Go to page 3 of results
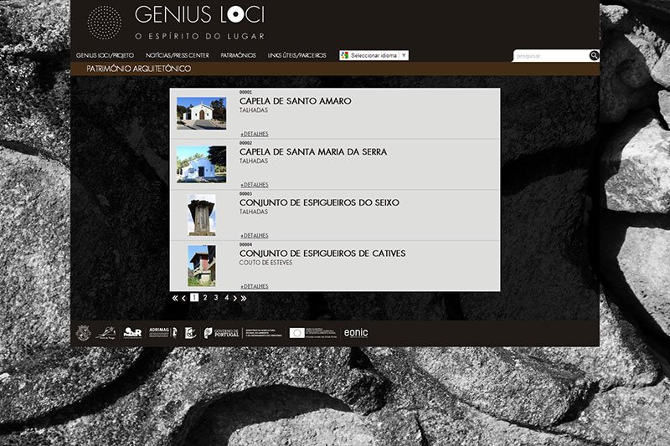The width and height of the screenshot is (670, 446). point(215,298)
